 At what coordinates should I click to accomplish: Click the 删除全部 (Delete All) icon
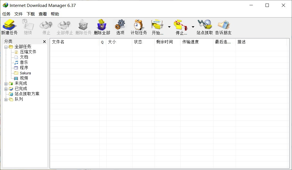coord(102,26)
